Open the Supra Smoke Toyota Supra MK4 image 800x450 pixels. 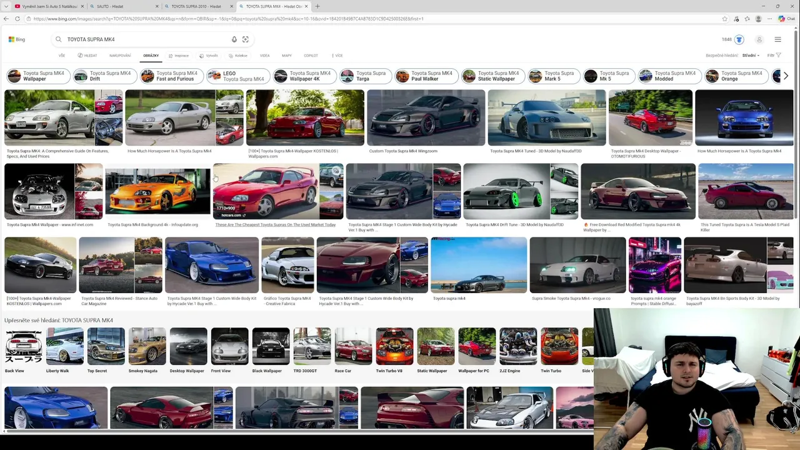click(577, 265)
